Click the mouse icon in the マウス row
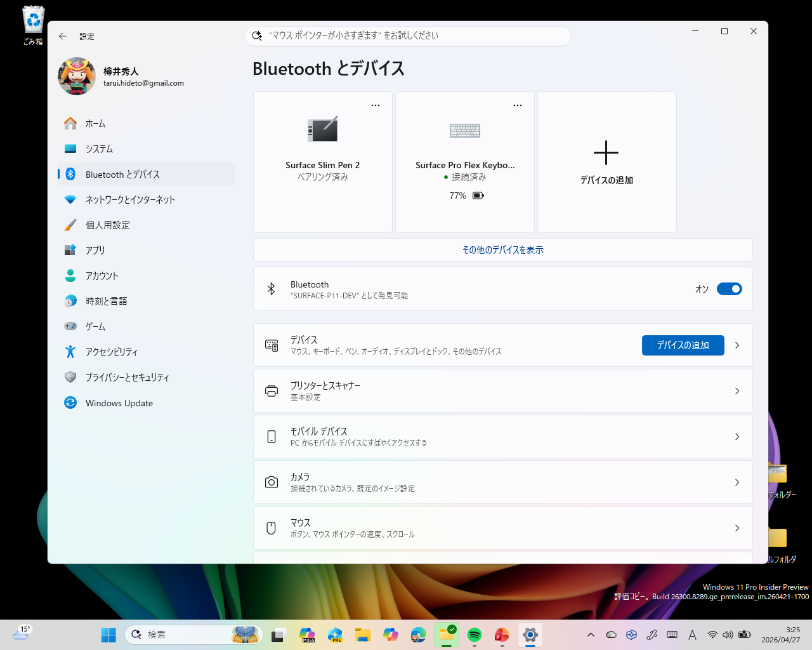This screenshot has width=812, height=650. pos(271,527)
